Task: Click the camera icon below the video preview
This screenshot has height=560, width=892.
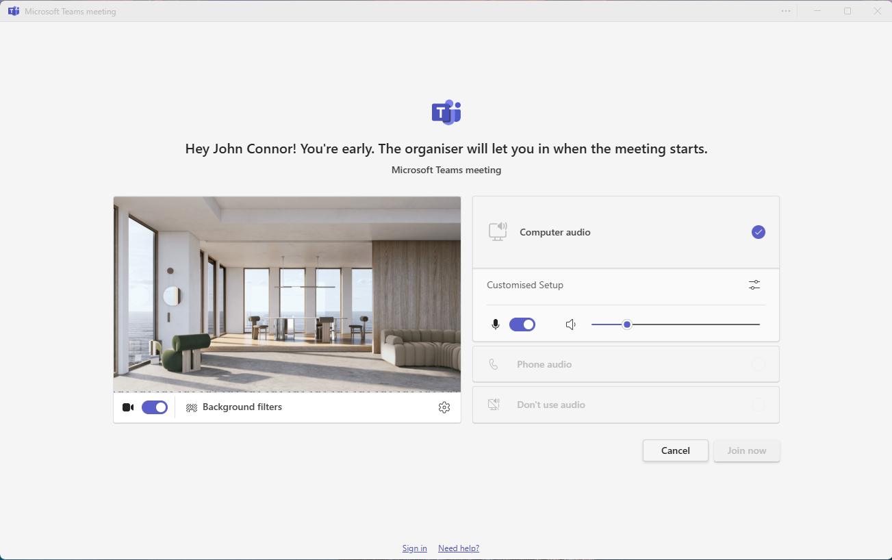Action: 128,407
